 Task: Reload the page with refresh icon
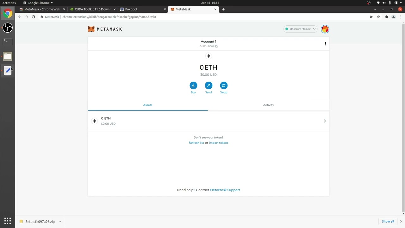pos(33,17)
